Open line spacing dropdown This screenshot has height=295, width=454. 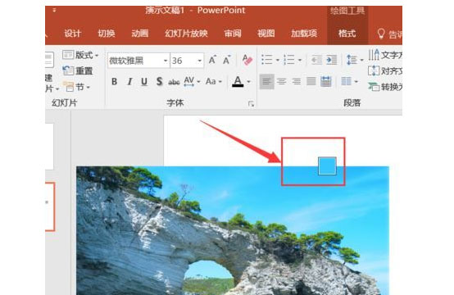click(355, 60)
